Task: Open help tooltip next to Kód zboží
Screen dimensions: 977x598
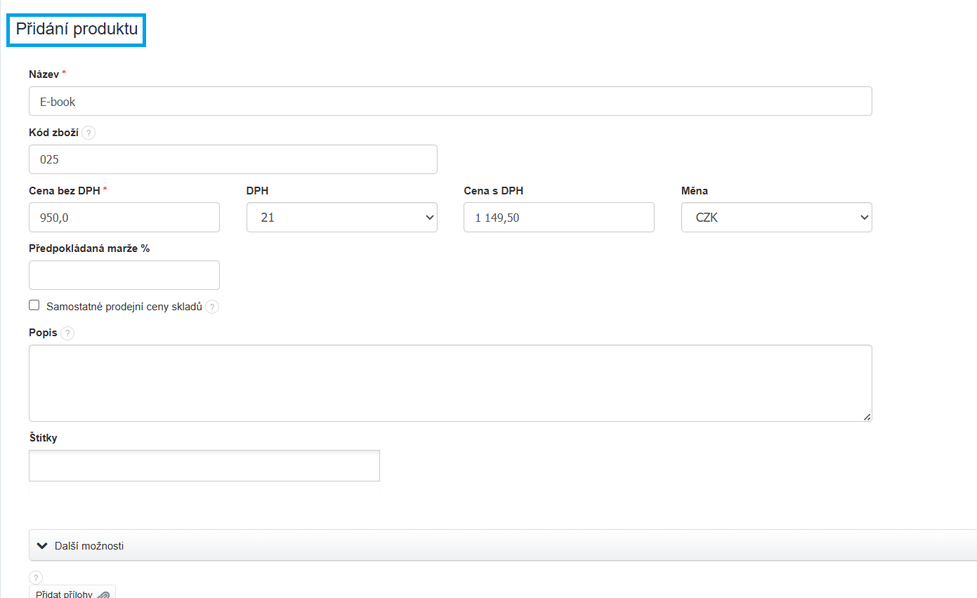Action: pos(88,133)
